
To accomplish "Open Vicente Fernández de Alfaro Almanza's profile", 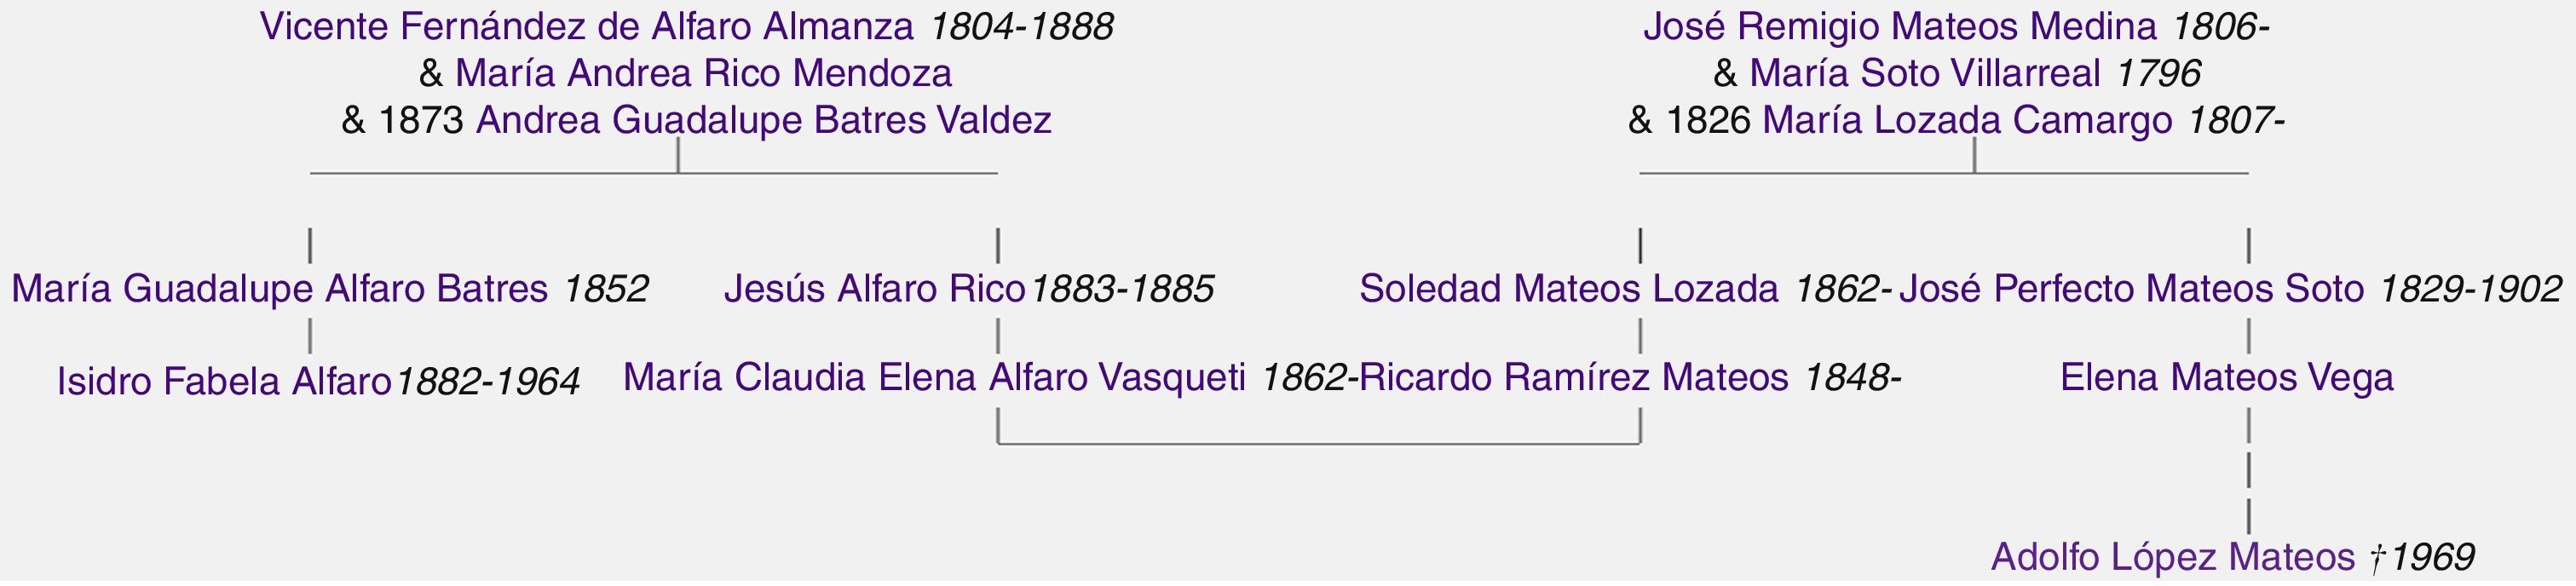I will 586,27.
